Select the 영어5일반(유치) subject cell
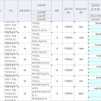101x101 pixels. (41, 99)
